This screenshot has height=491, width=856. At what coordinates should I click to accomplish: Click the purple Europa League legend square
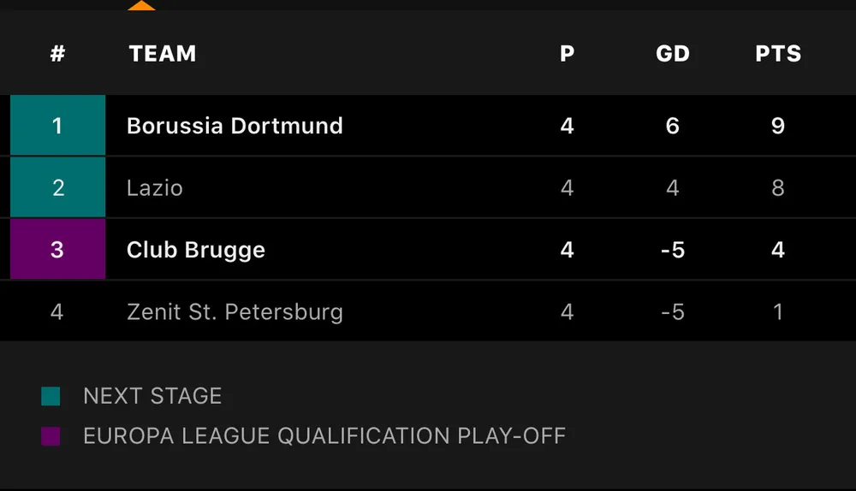click(x=51, y=436)
